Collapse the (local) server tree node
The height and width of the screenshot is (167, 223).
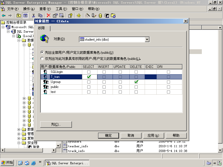[x=14, y=36]
